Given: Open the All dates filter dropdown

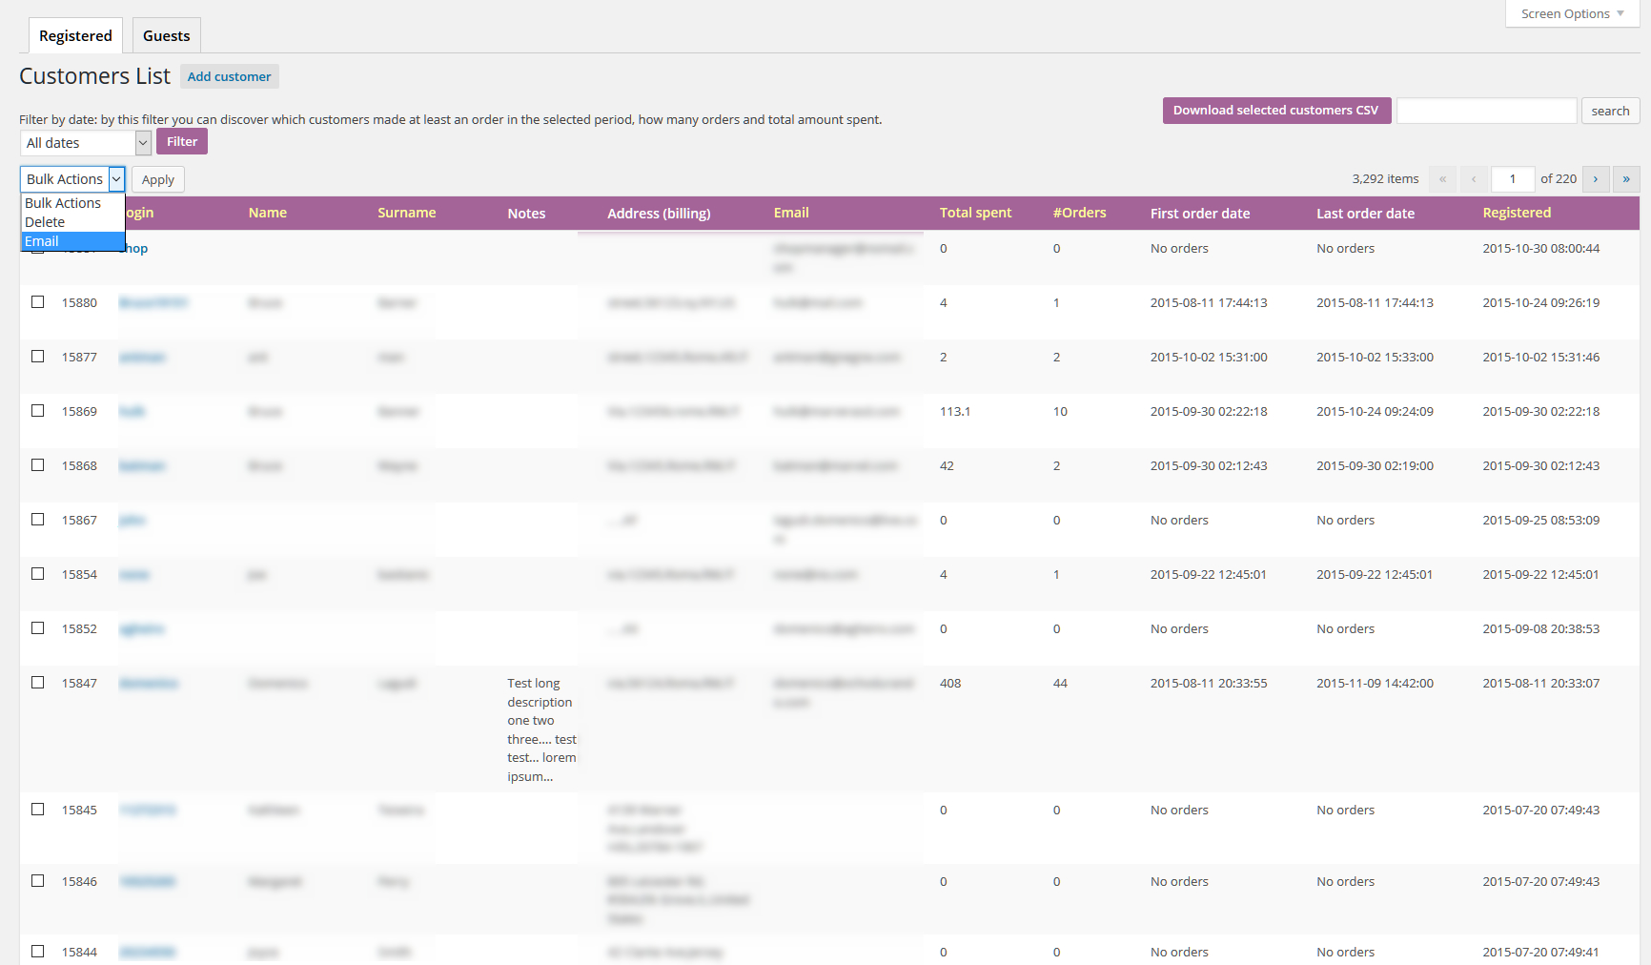Looking at the screenshot, I should tap(86, 143).
